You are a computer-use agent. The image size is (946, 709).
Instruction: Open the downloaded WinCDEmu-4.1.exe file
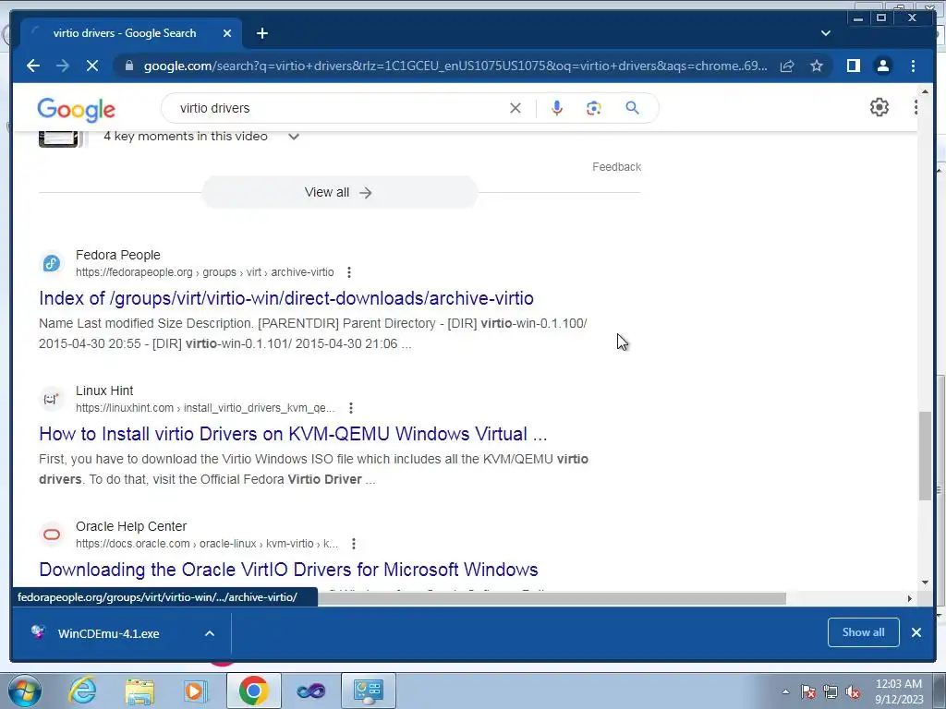(109, 633)
